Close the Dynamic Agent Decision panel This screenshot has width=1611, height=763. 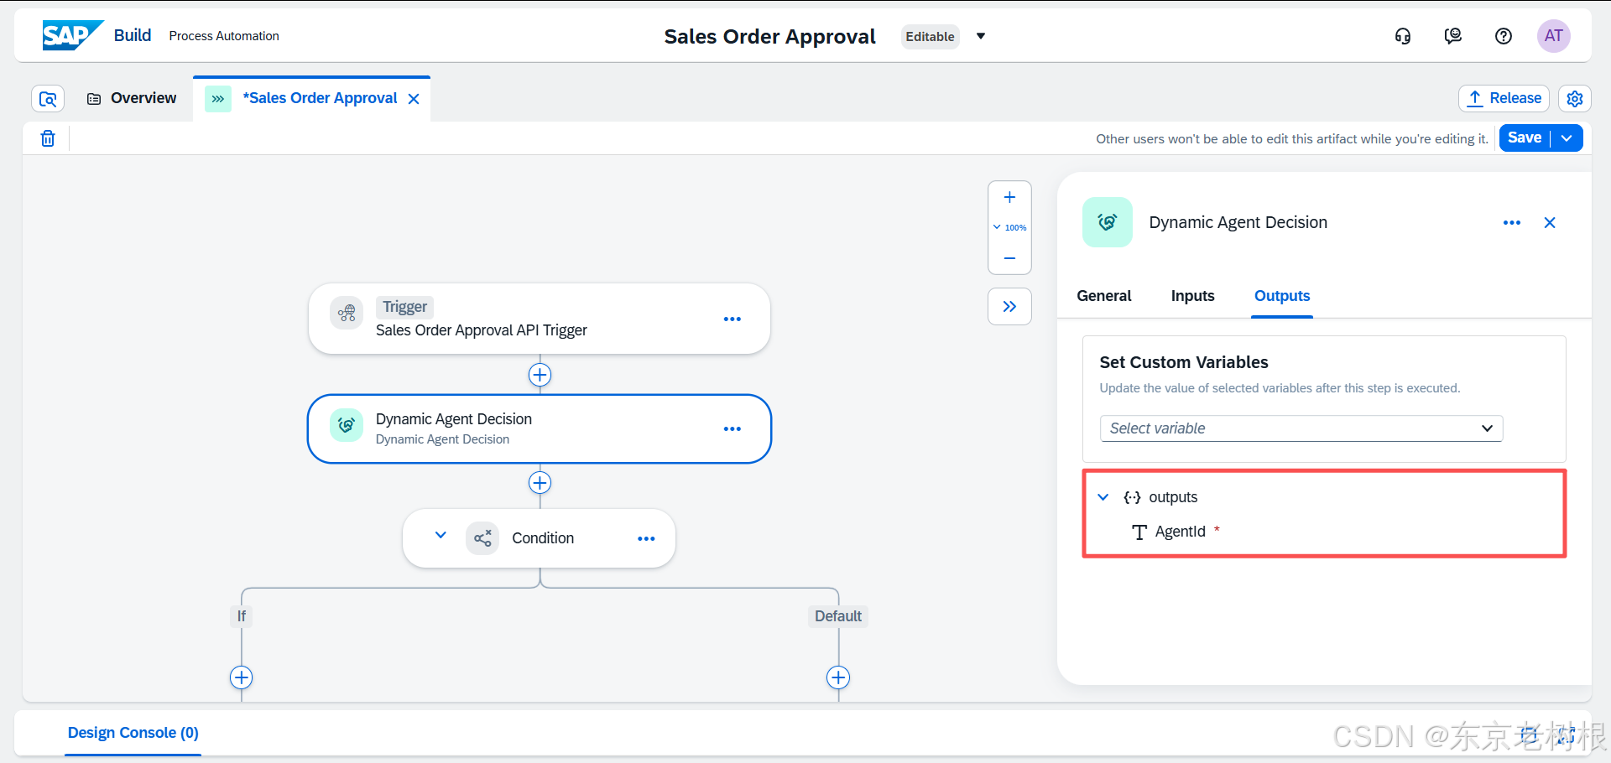1550,222
